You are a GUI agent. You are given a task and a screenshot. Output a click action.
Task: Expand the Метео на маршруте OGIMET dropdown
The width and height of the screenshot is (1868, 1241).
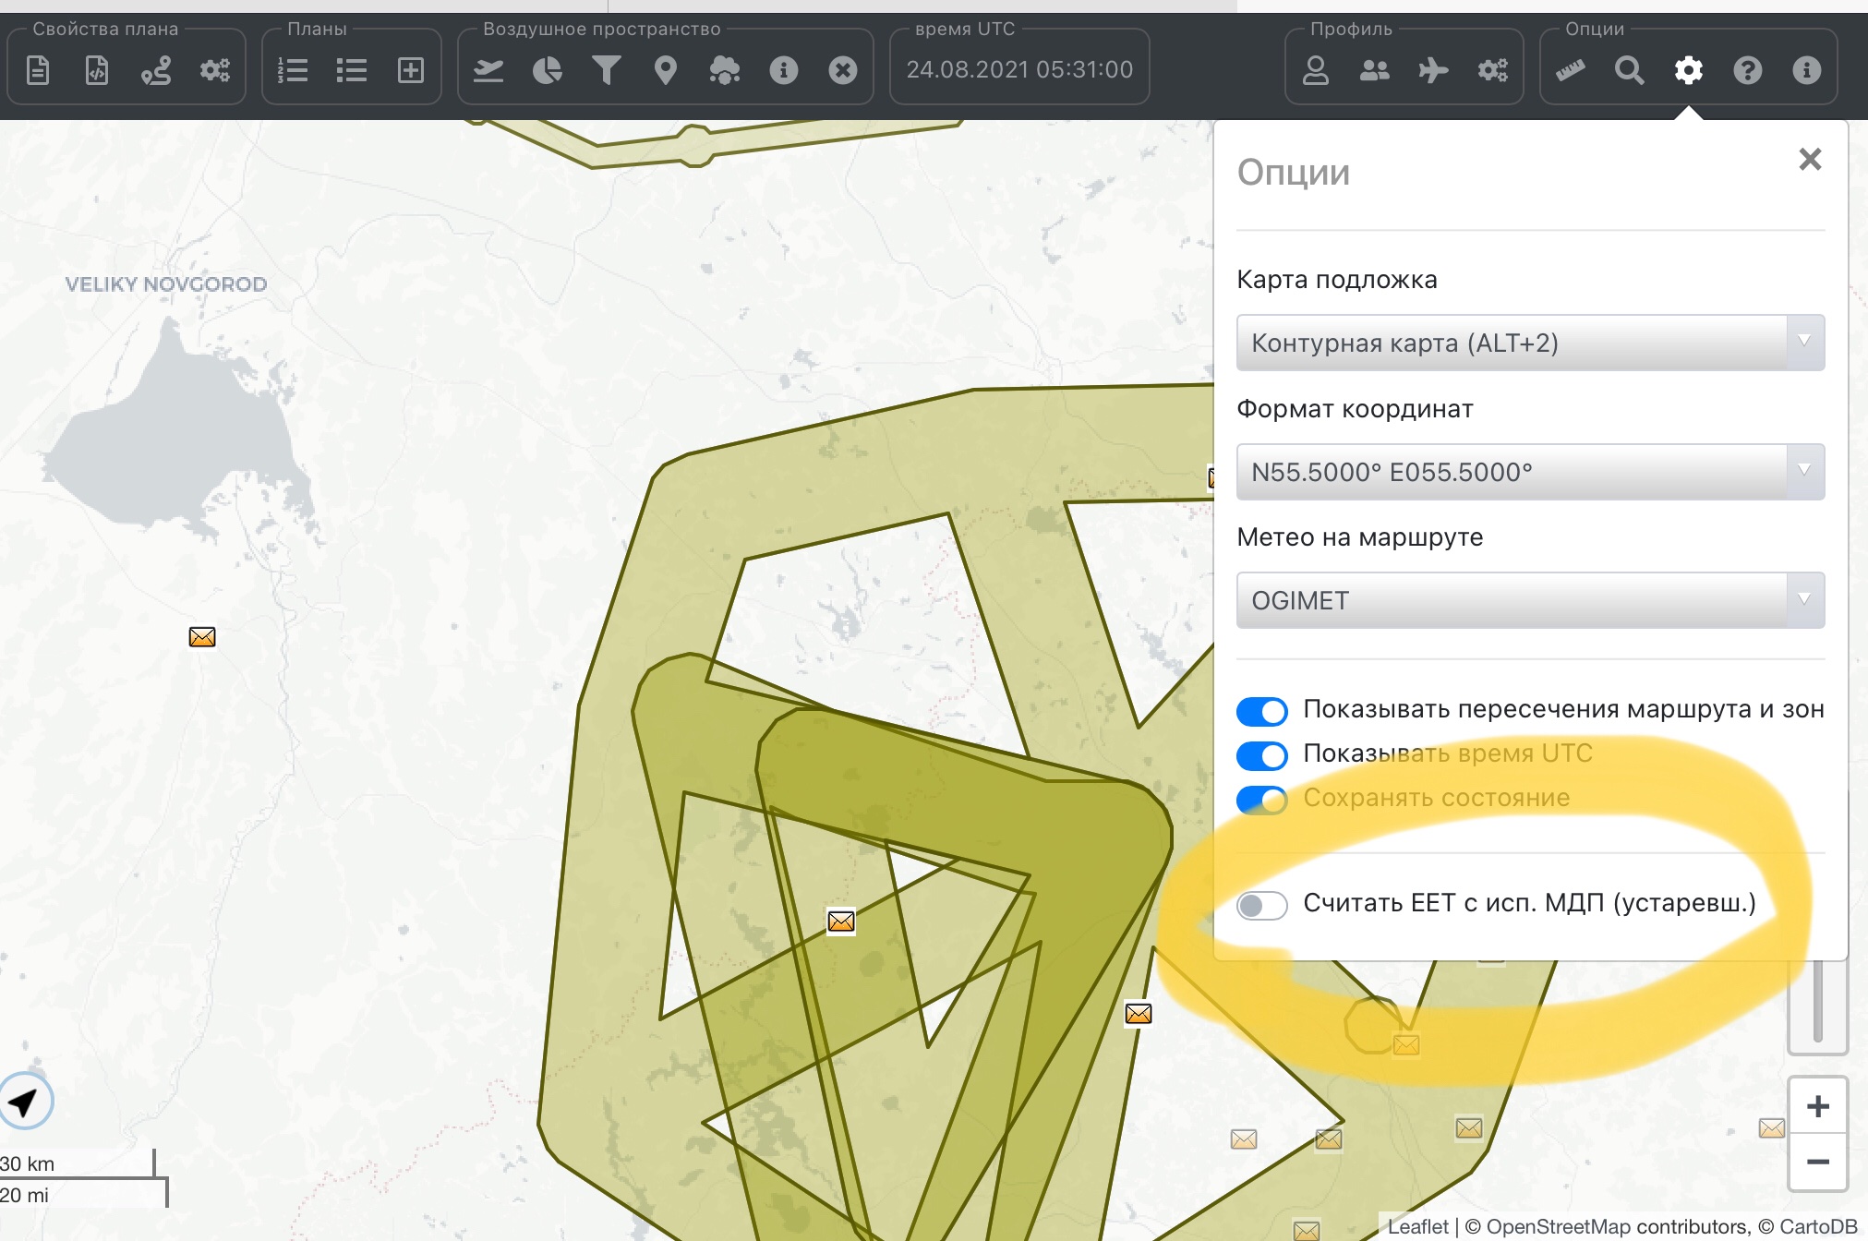click(x=1530, y=600)
